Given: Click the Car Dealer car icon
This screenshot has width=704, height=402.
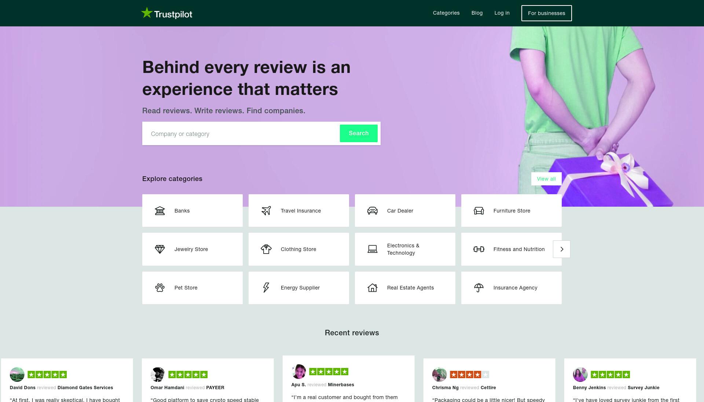Looking at the screenshot, I should (x=373, y=211).
